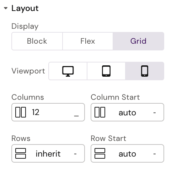
Task: Set display to Flex
Action: (88, 41)
